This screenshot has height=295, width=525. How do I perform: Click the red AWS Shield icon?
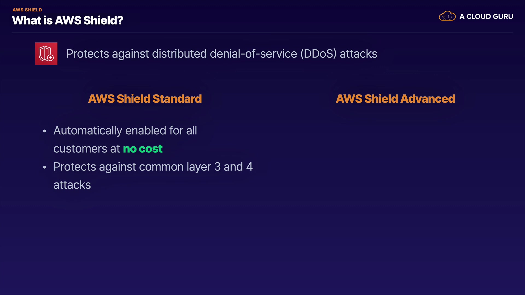coord(46,54)
